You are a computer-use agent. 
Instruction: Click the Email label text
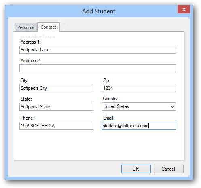pos(109,118)
